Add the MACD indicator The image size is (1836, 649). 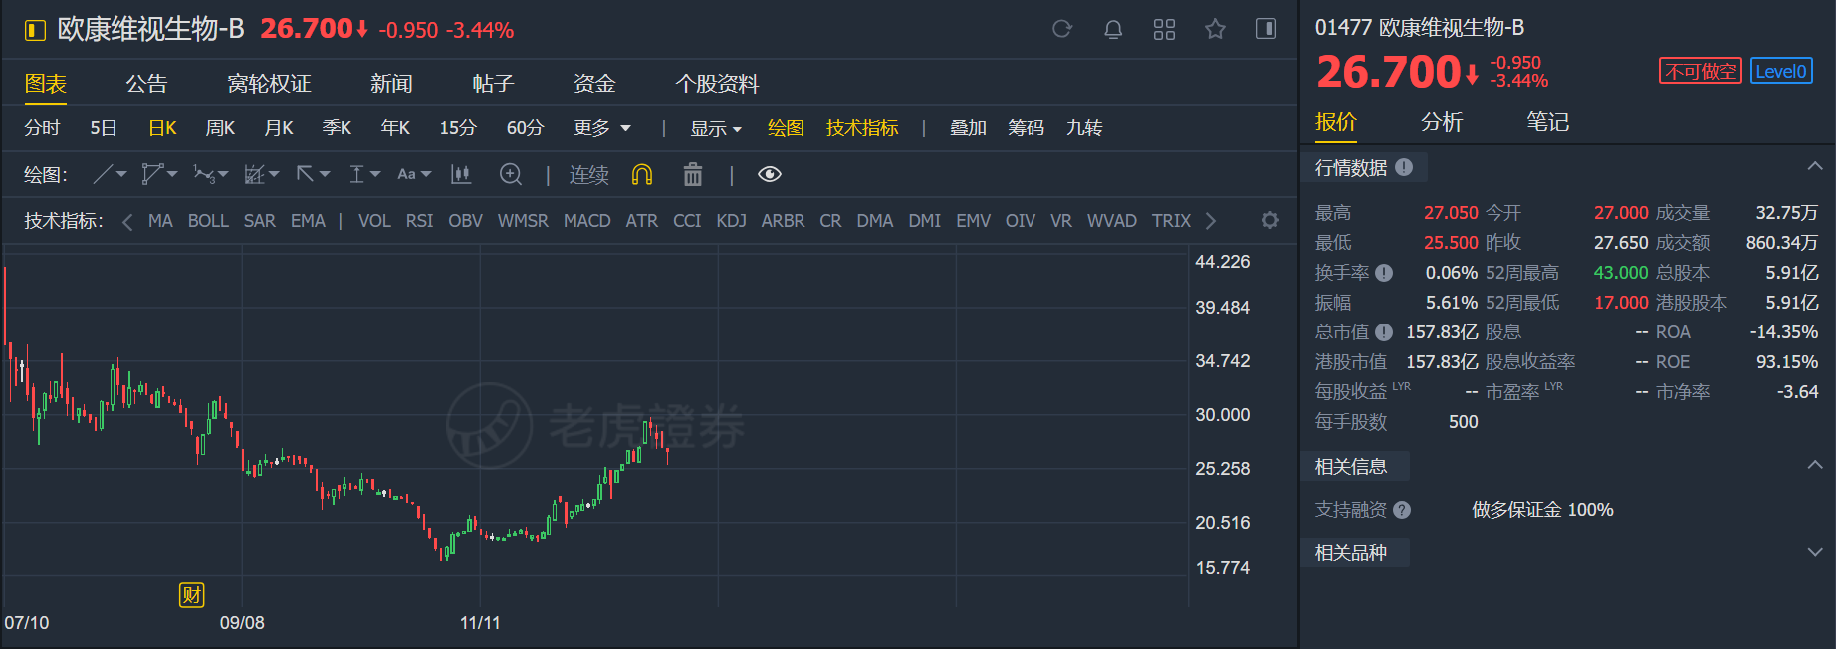pyautogui.click(x=587, y=221)
